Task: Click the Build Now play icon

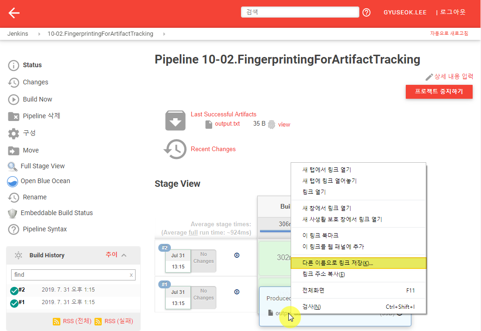Action: [x=14, y=100]
